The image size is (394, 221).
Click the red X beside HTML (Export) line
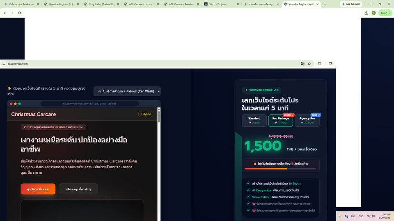[x=254, y=204]
